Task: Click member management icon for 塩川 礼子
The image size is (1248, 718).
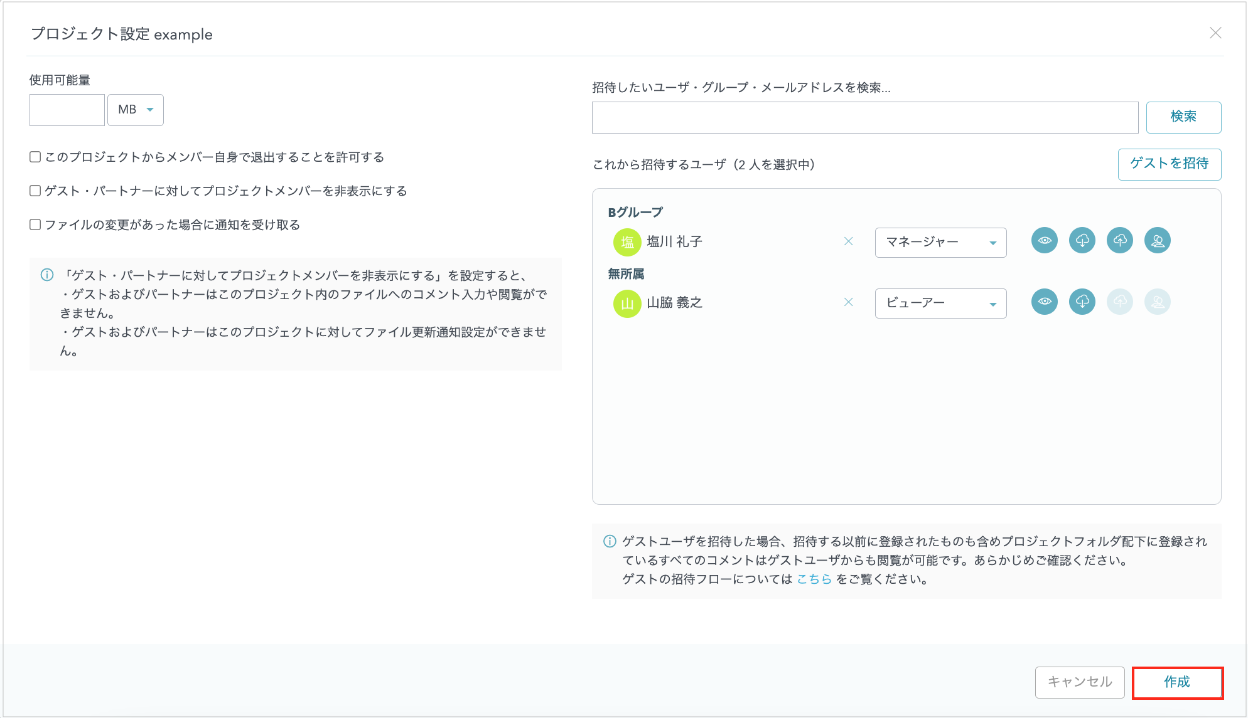Action: tap(1158, 241)
